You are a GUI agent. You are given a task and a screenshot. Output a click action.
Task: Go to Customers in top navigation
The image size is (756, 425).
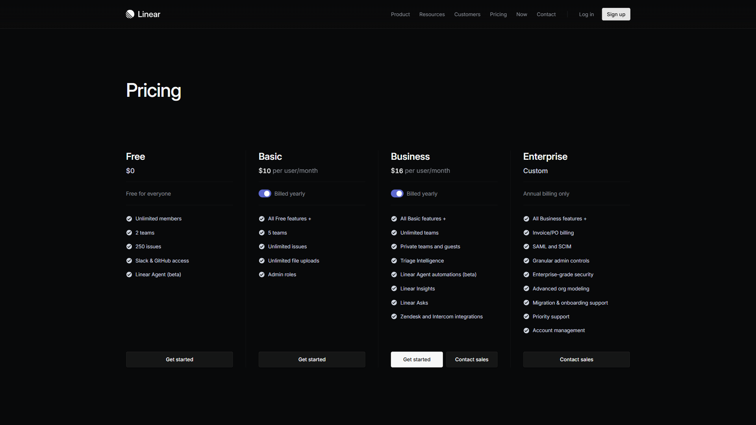click(x=467, y=14)
